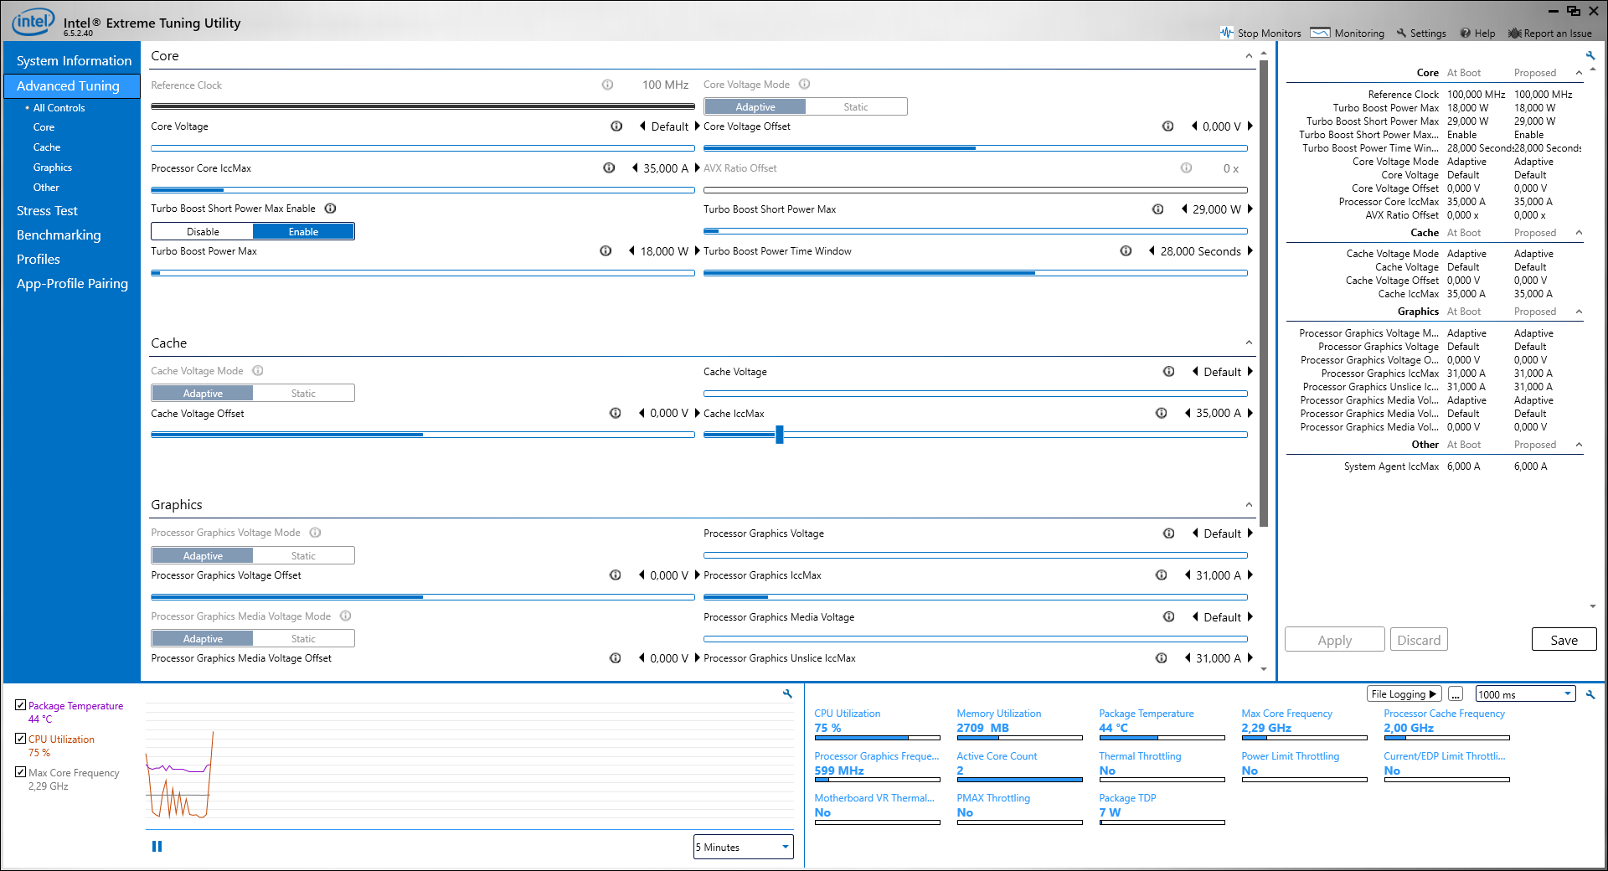The image size is (1608, 871).
Task: Click the ellipsis browse button
Action: (1456, 694)
